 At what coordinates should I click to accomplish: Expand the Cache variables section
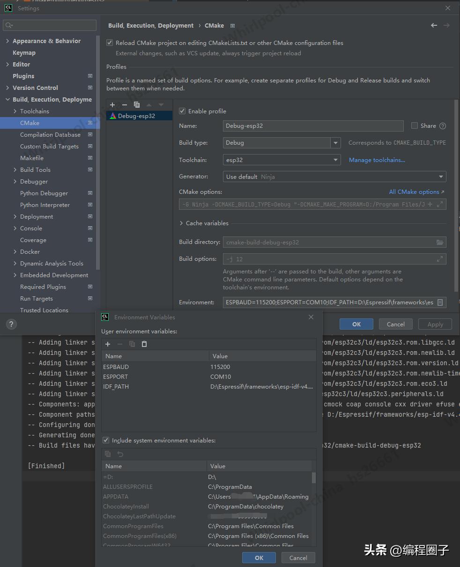point(181,223)
